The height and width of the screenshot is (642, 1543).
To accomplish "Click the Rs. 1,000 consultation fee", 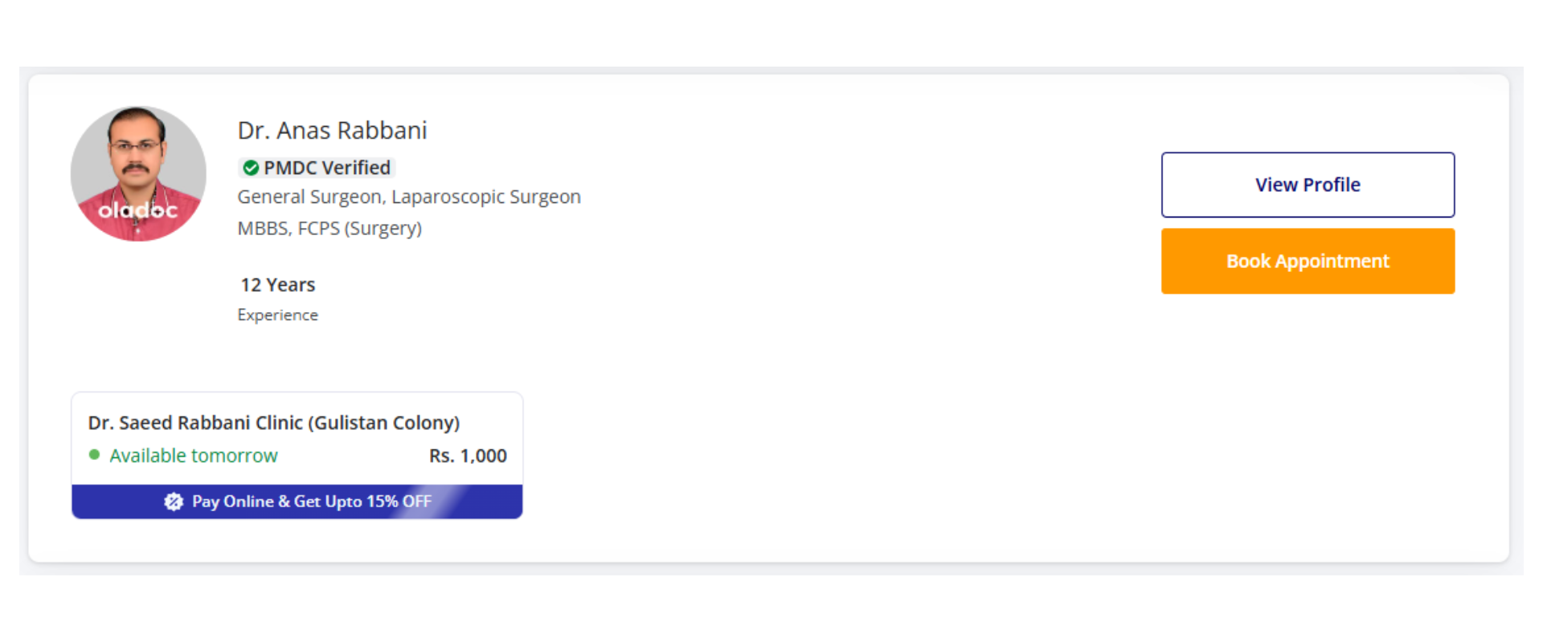I will click(x=468, y=456).
